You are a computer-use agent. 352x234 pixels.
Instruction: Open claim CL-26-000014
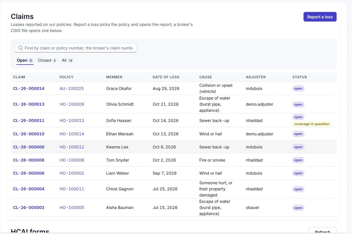pos(29,88)
